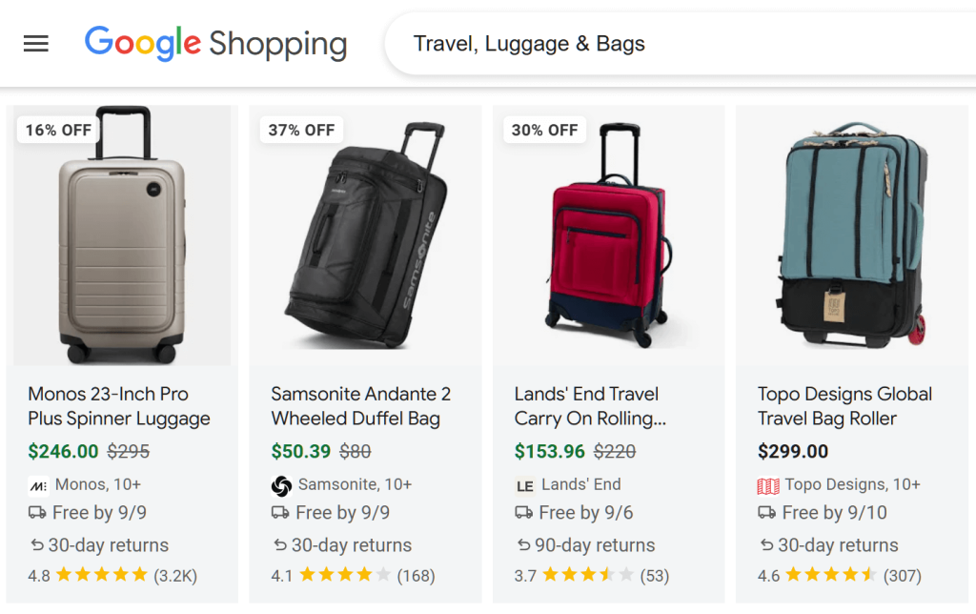Click the returns arrow icon on Samsonite card
976x614 pixels.
[279, 545]
